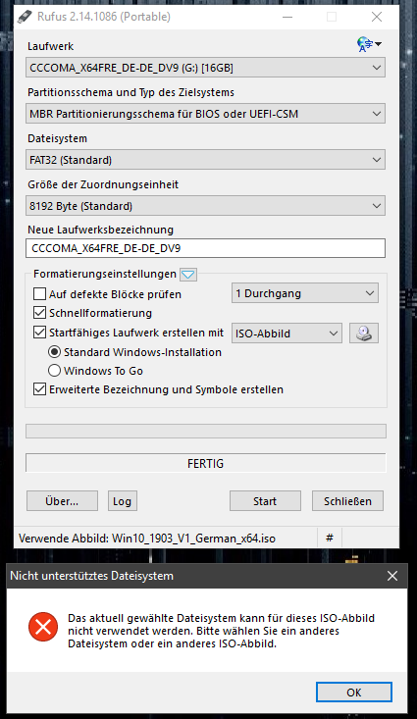Click the Rufus USB drive title bar icon
417x719 pixels.
coord(25,17)
